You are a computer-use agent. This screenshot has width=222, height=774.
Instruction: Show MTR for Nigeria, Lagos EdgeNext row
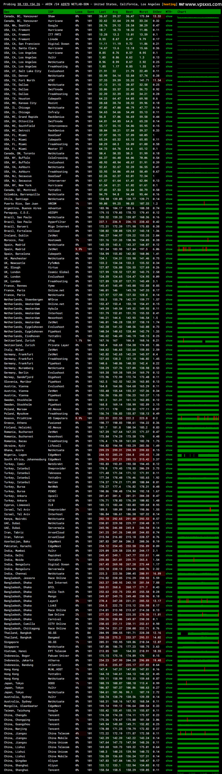[x=169, y=455]
